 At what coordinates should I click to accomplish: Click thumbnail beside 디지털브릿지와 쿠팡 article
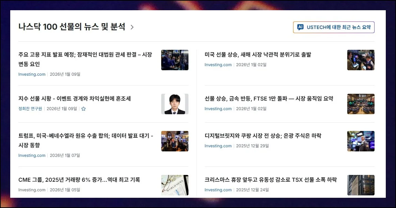click(361, 141)
